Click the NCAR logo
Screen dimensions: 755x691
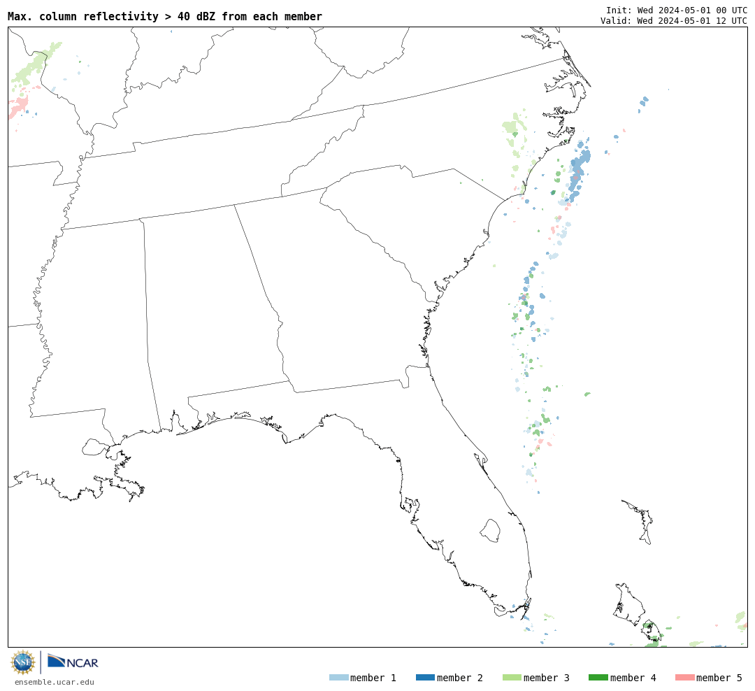(73, 661)
